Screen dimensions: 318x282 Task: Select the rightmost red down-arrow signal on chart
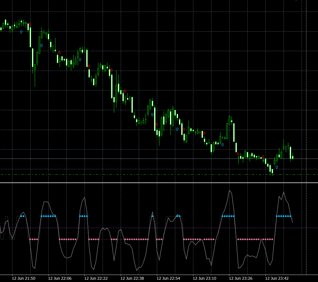tap(263, 157)
